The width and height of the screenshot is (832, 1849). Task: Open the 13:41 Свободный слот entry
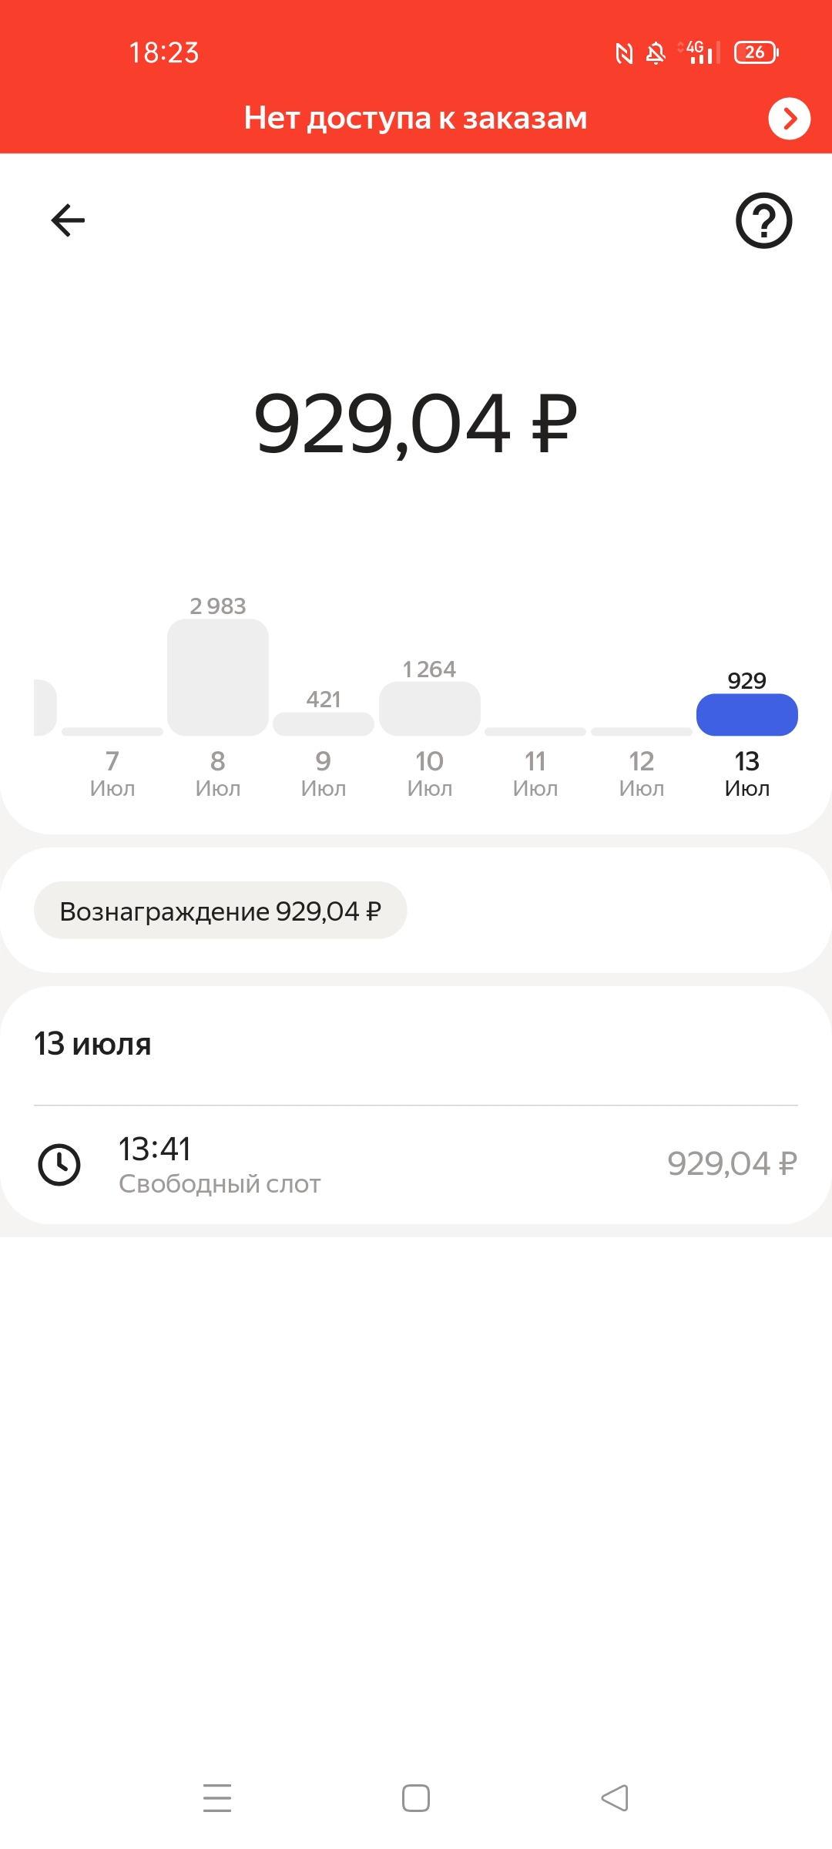point(416,1164)
